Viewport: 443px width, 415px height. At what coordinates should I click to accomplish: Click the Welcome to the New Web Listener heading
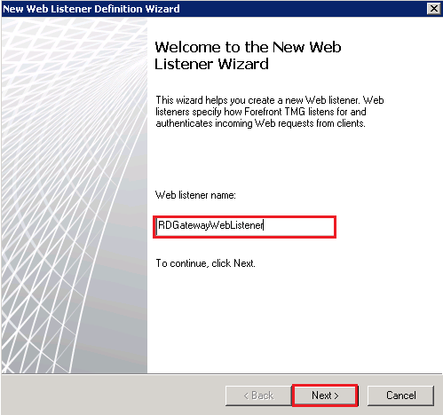[x=248, y=56]
